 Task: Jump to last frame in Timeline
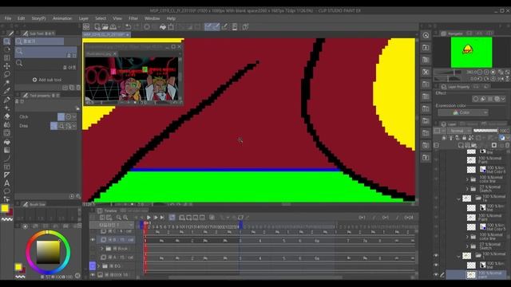pos(162,218)
